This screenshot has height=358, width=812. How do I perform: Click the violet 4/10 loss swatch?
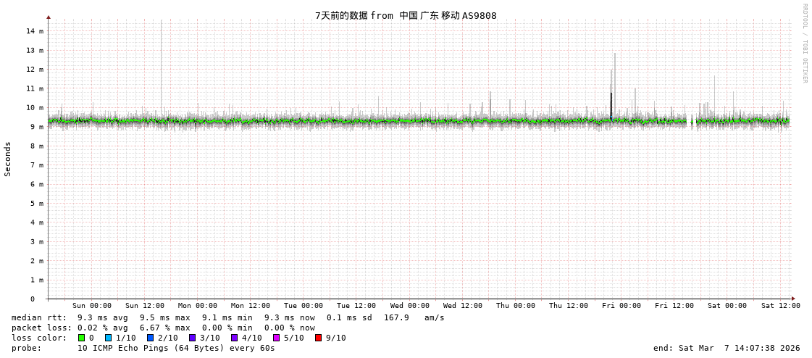click(x=234, y=338)
